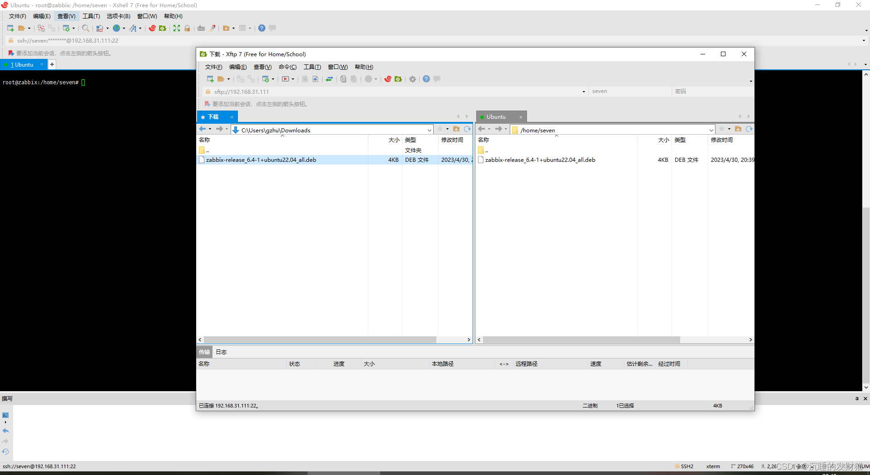Close the 下载 local tab in Xftp
The width and height of the screenshot is (870, 475).
point(232,117)
